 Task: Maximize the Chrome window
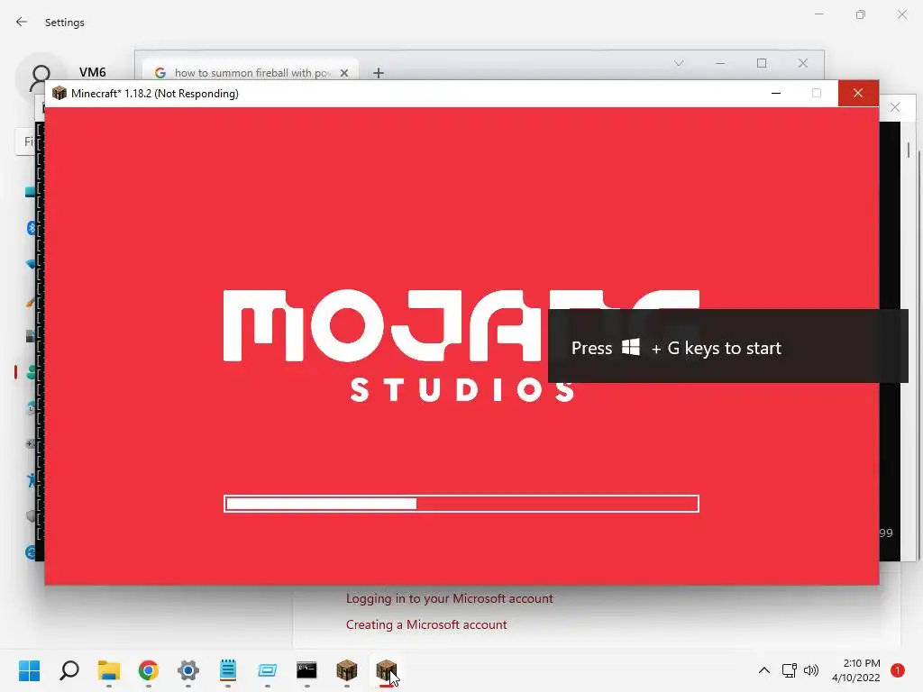[762, 63]
